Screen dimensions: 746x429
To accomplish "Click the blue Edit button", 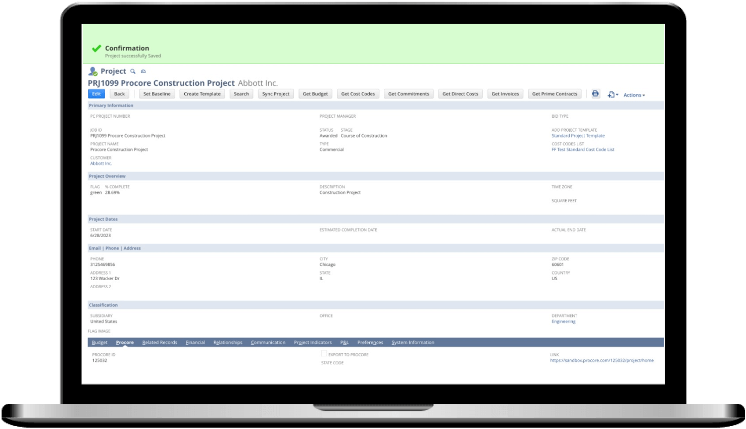I will pos(96,94).
